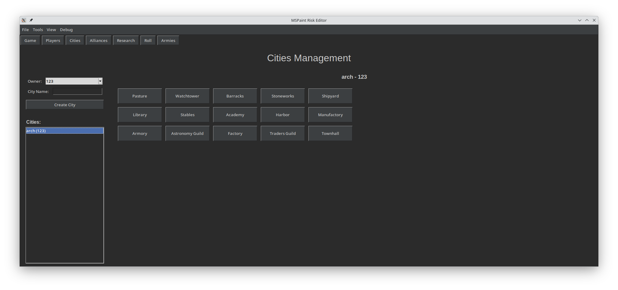Select arch (123) in the Cities list
618x290 pixels.
65,131
